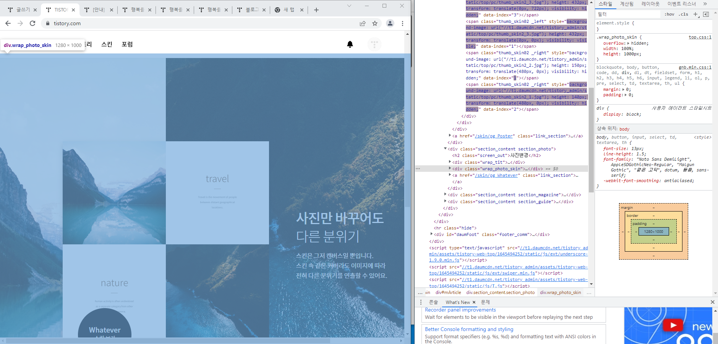The width and height of the screenshot is (718, 344).
Task: Open Chrome three-dot menu
Action: click(402, 23)
